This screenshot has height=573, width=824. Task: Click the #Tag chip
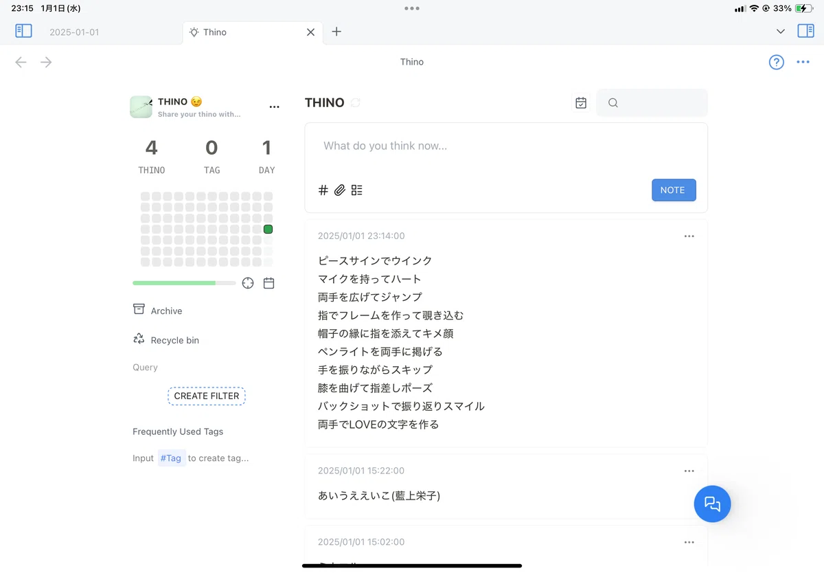pyautogui.click(x=171, y=458)
